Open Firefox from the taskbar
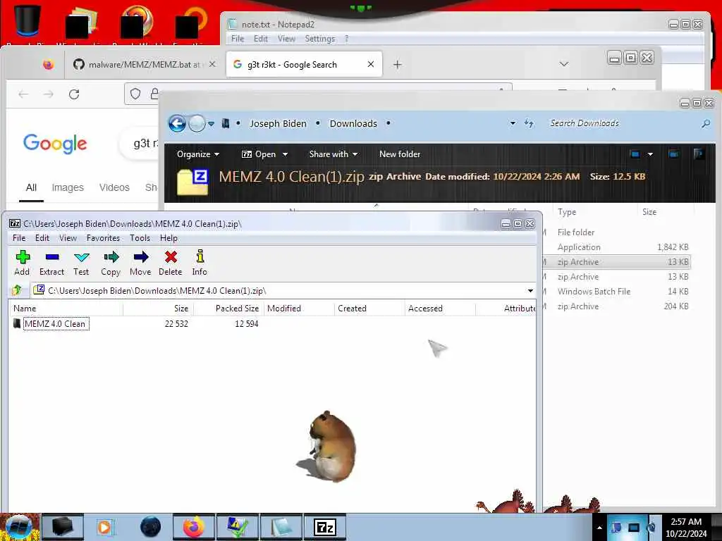The image size is (722, 541). [x=194, y=527]
